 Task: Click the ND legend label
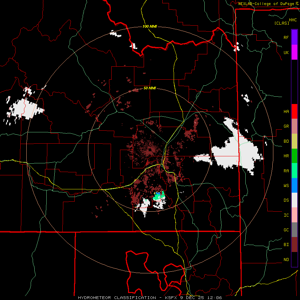(286, 260)
